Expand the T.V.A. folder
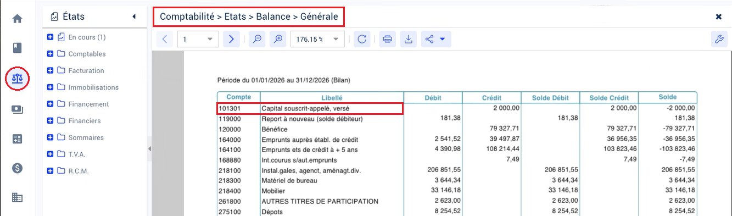 51,154
